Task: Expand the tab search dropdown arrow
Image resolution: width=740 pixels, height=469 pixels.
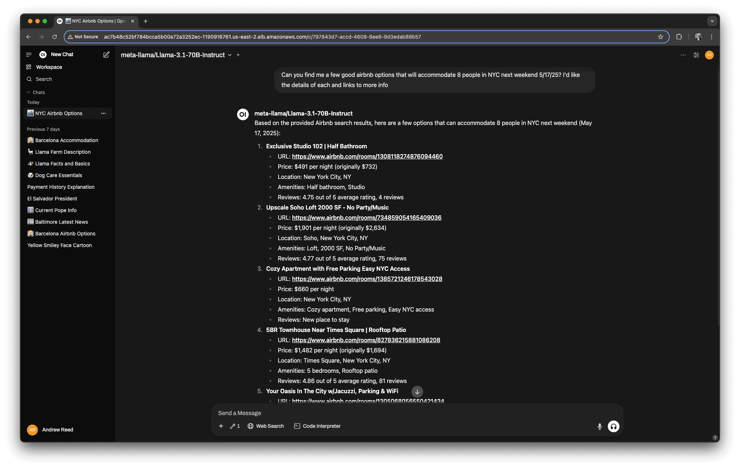Action: 712,21
